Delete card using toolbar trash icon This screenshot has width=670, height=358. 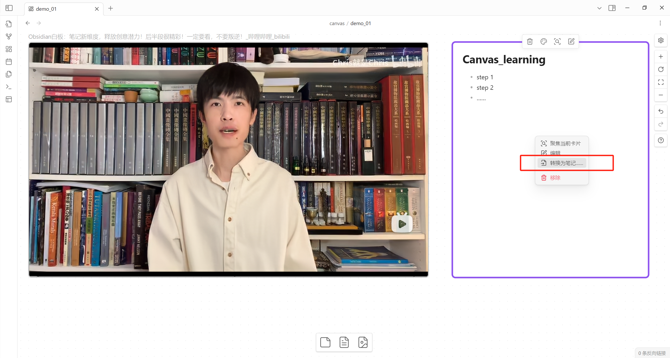[x=530, y=41]
